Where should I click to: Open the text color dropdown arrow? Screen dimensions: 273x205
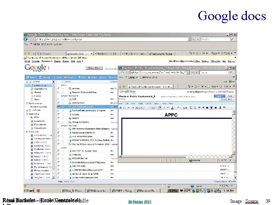click(174, 108)
